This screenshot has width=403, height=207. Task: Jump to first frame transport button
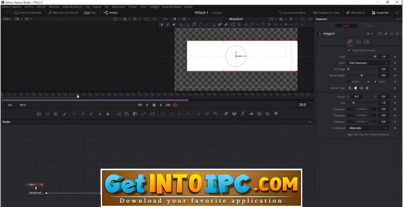pyautogui.click(x=140, y=105)
